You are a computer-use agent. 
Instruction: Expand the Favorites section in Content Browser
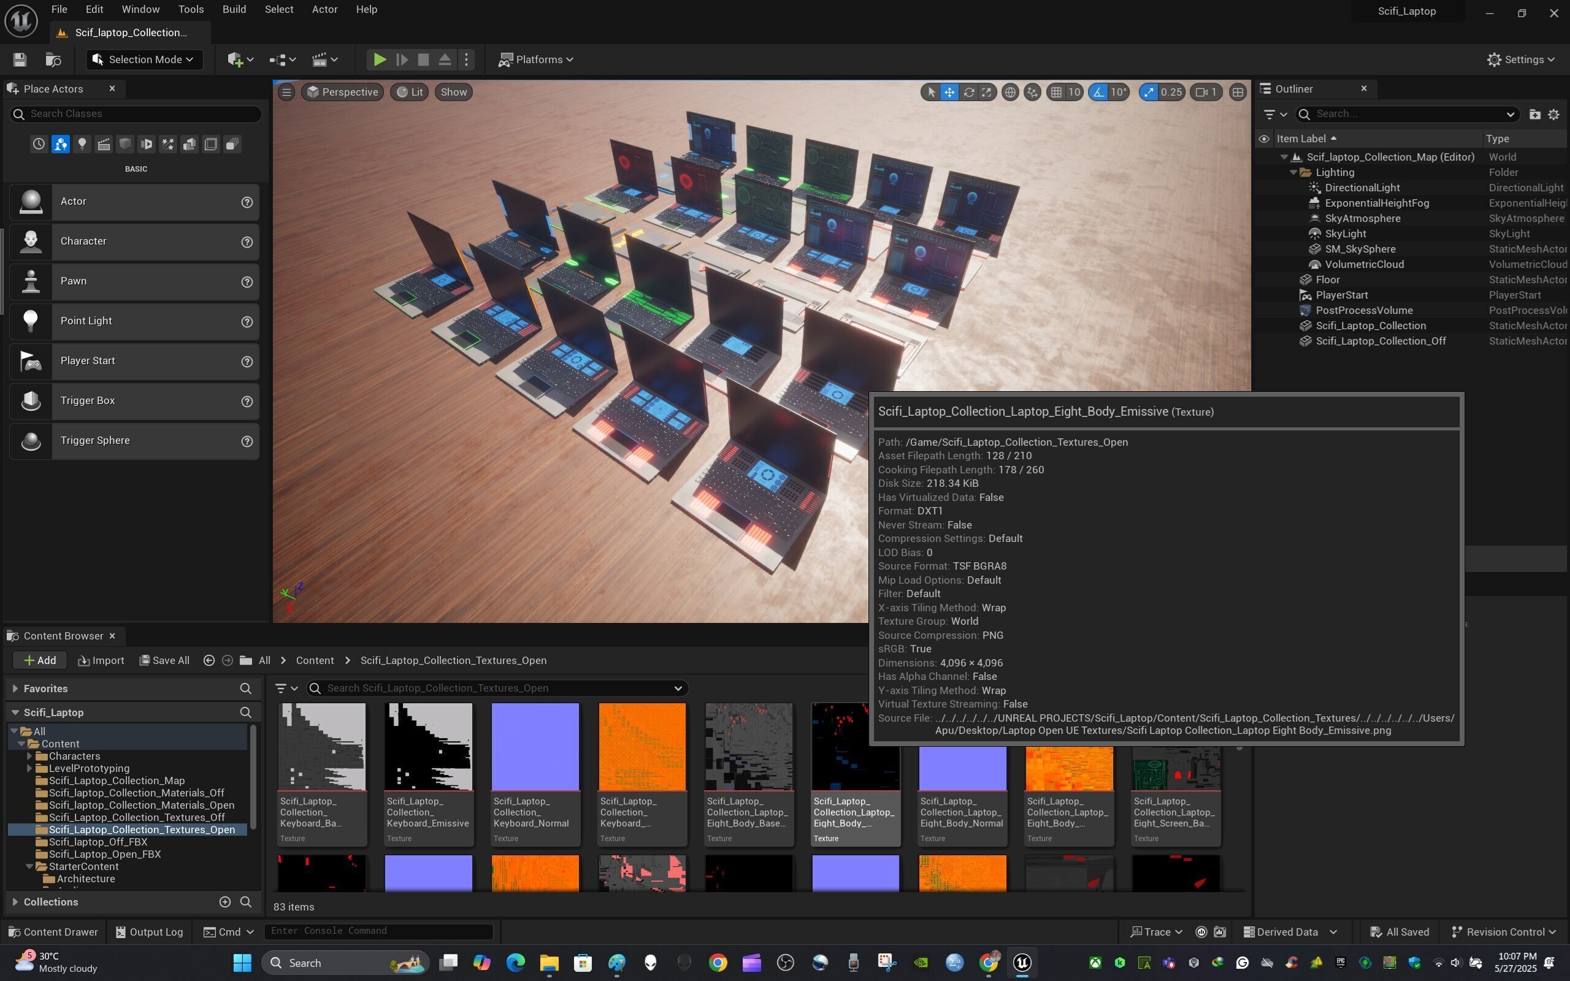click(15, 689)
